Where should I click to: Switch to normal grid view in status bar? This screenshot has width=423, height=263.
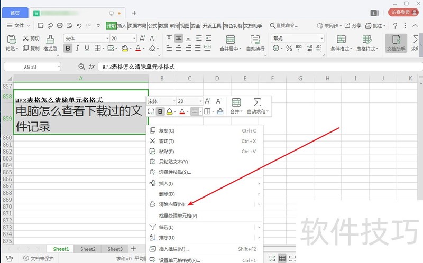click(282, 258)
